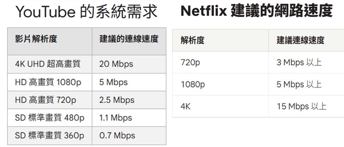Select the Netflix "4K" resolution cell
The width and height of the screenshot is (344, 147).
point(186,106)
